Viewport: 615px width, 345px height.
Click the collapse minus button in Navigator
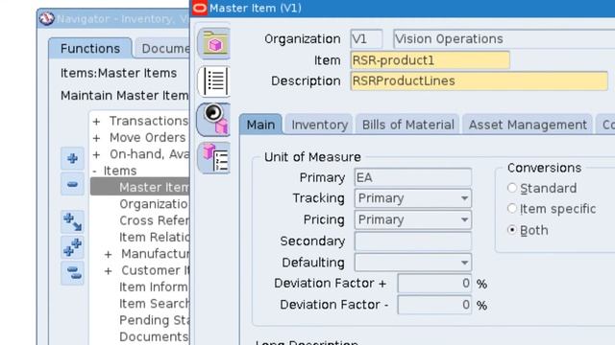point(72,184)
